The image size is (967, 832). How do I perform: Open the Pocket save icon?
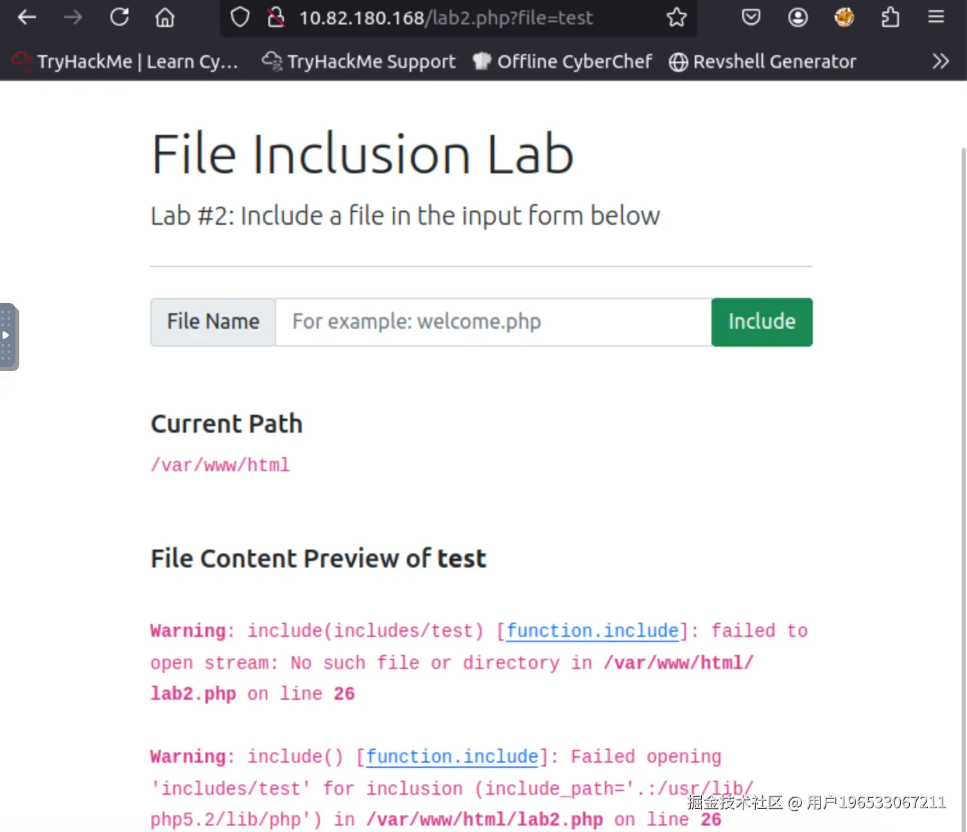click(751, 17)
